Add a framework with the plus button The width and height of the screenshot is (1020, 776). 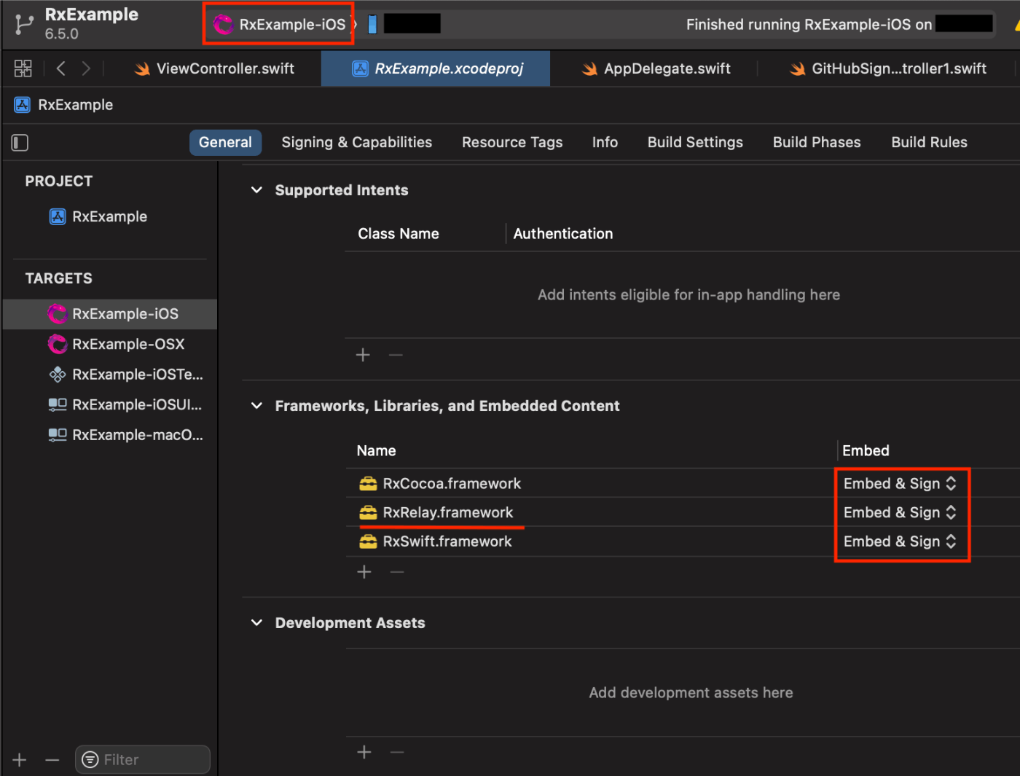click(x=364, y=572)
